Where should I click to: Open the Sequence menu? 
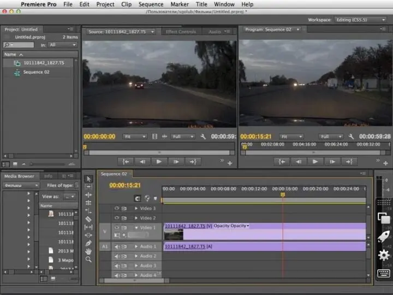point(151,4)
